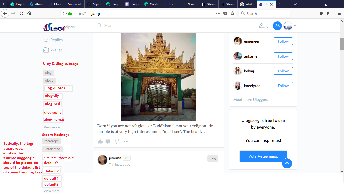This screenshot has width=344, height=193.
Task: Switch to the Regist tab
Action: (x=17, y=4)
